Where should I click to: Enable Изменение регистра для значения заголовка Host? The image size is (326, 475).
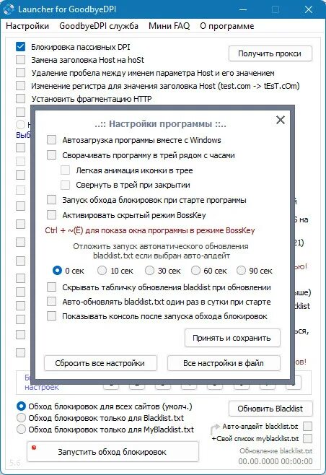click(x=21, y=86)
